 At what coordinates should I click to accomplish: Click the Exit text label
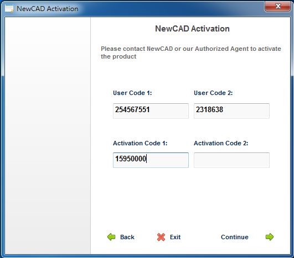(x=176, y=237)
